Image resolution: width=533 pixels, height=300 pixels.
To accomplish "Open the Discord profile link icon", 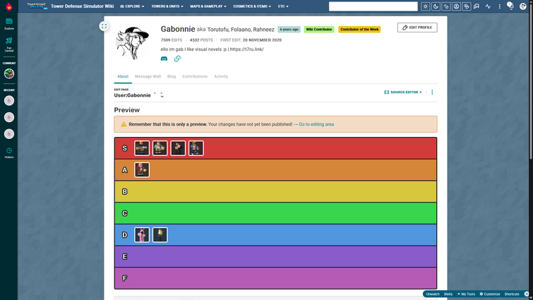I will point(164,59).
